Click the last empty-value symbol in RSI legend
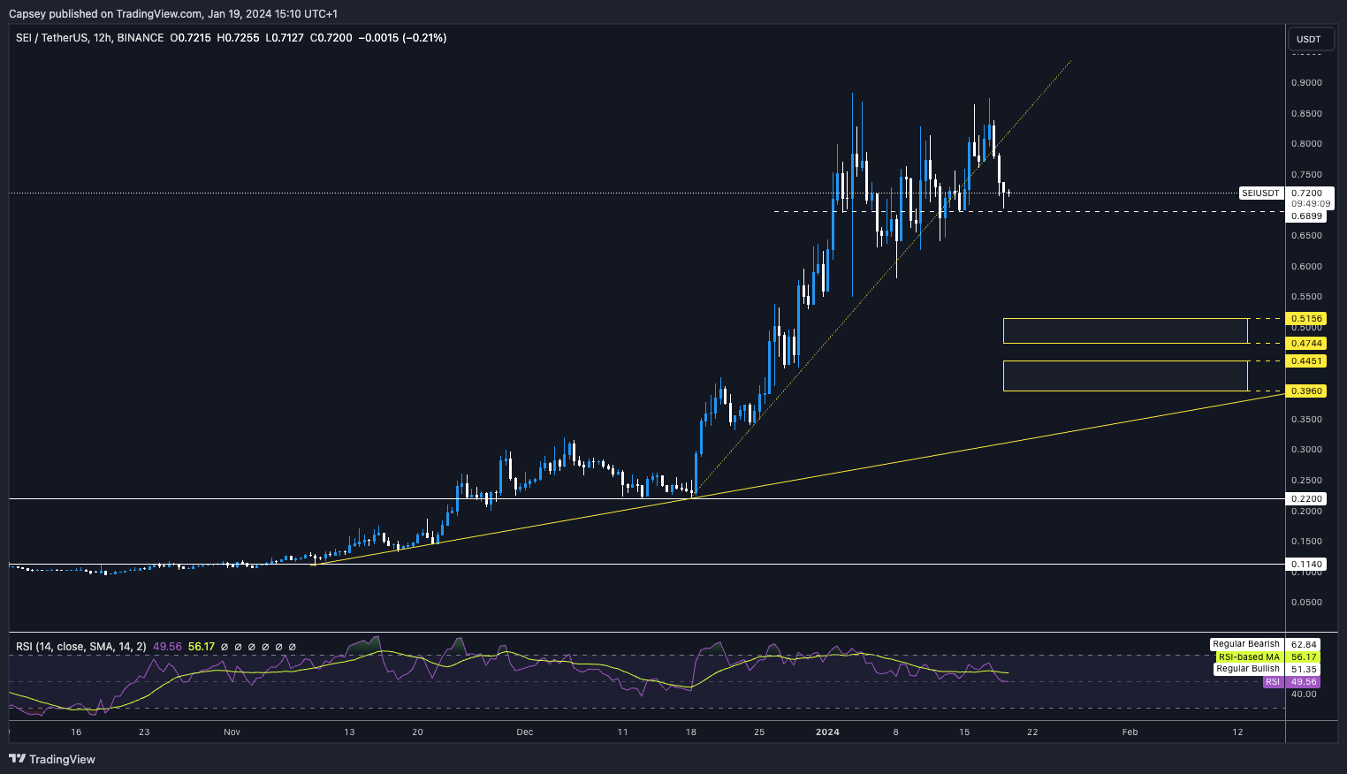1347x774 pixels. 293,647
